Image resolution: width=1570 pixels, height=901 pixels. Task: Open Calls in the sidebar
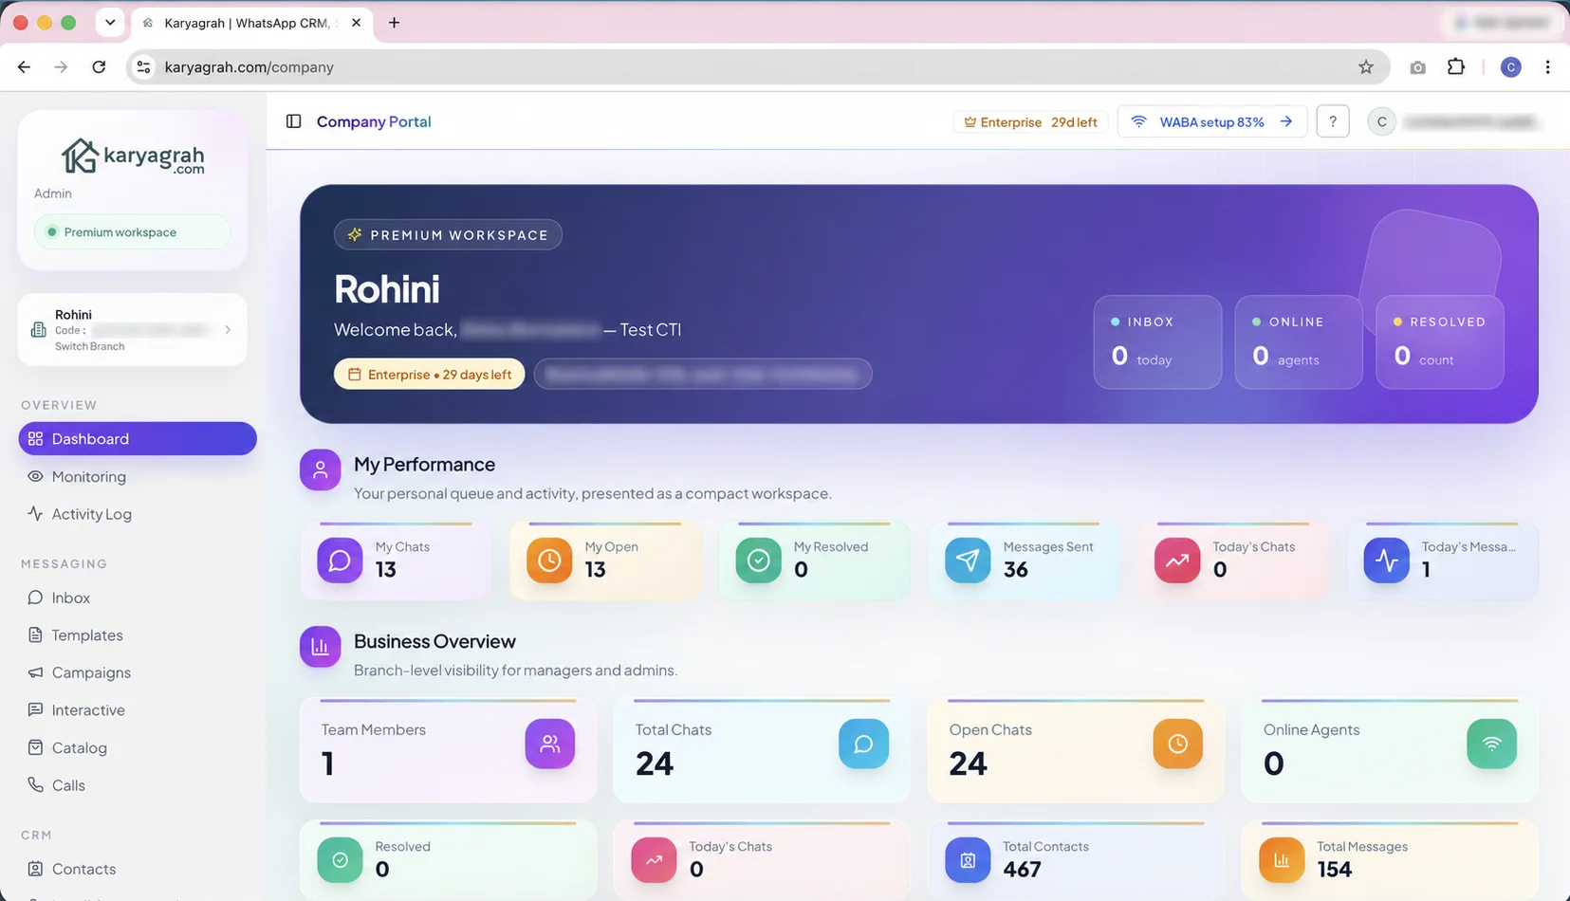coord(138,785)
